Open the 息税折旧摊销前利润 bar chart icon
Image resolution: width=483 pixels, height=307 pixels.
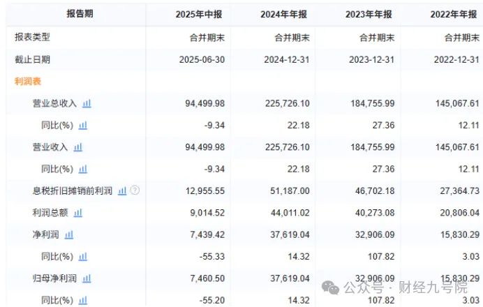point(122,190)
